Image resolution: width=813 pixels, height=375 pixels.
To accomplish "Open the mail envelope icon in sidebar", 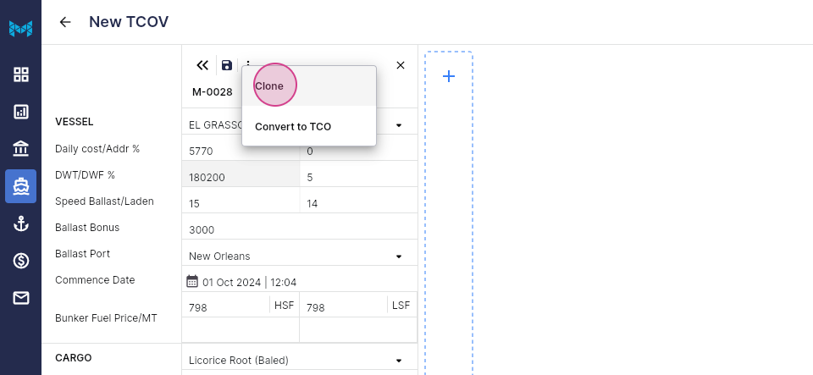I will [x=20, y=298].
